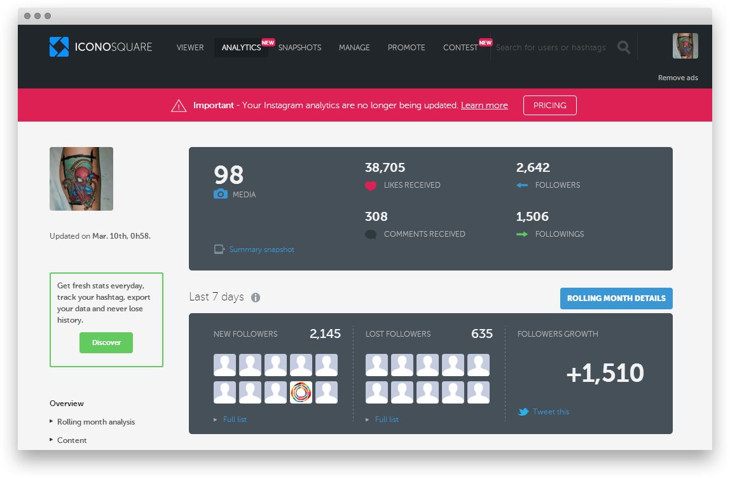
Task: Click the search for users or hashtags field
Action: pyautogui.click(x=551, y=46)
